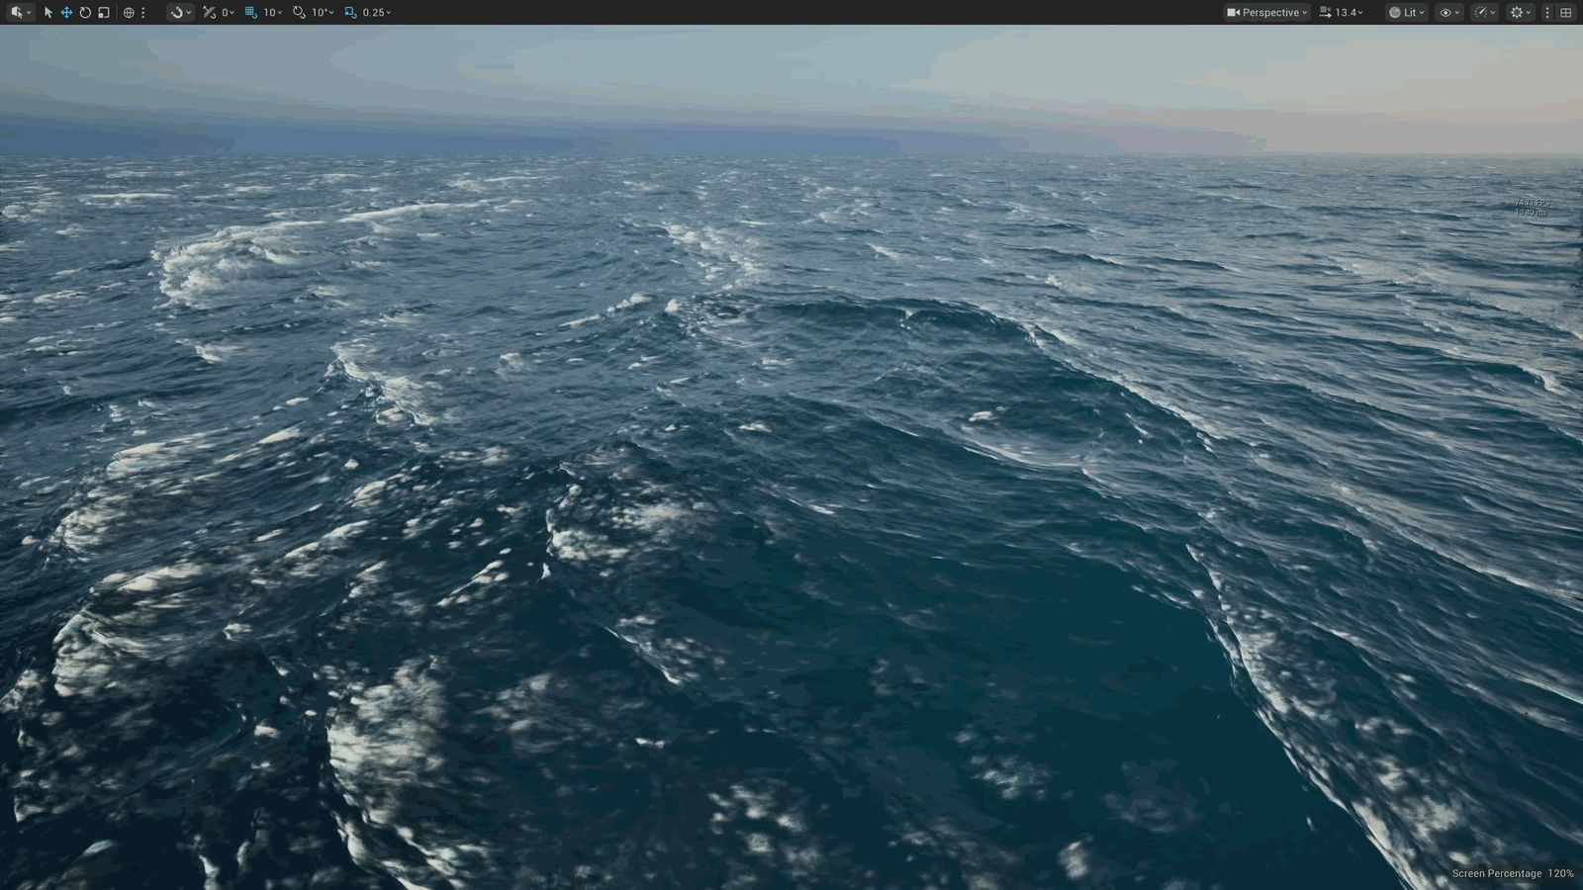Change the Lit view mode
Image resolution: width=1583 pixels, height=890 pixels.
click(1407, 13)
